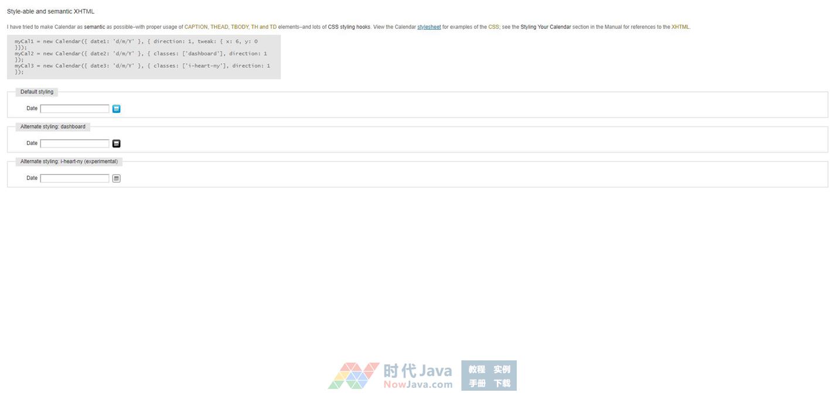
Task: Click the 实例 watermark text
Action: point(502,369)
